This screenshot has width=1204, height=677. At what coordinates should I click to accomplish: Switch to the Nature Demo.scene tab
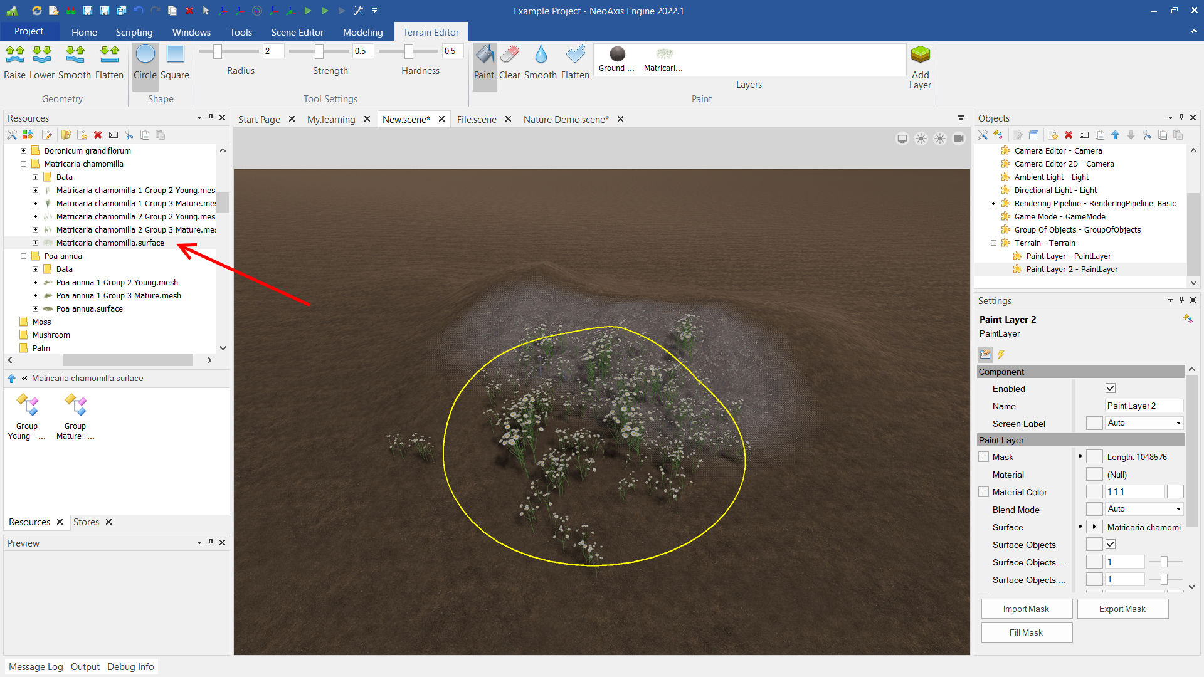click(x=566, y=119)
